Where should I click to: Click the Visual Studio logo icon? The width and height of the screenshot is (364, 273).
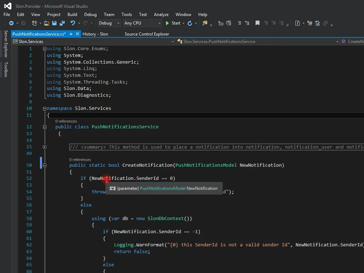tap(8, 6)
